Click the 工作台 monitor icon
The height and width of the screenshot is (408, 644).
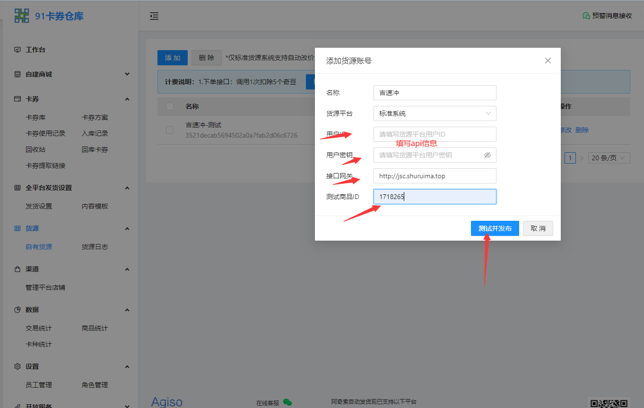(17, 50)
